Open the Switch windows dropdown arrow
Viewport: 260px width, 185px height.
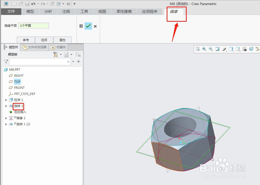(x=63, y=4)
